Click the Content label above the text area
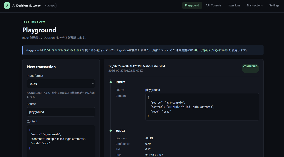Viewport: 284px width, 157px height. coord(32,121)
